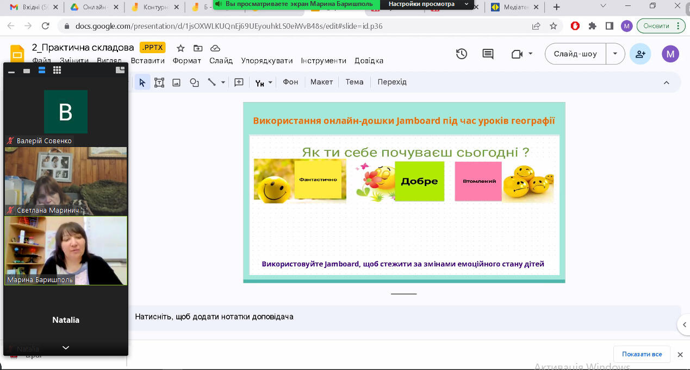Start a video call with camera icon
Viewport: 690px width, 370px height.
pyautogui.click(x=517, y=54)
